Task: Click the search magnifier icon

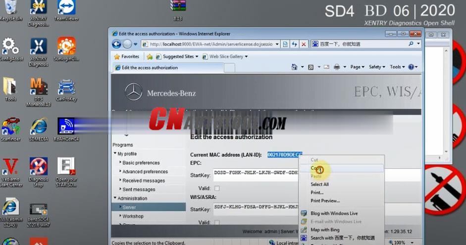Action: click(411, 44)
